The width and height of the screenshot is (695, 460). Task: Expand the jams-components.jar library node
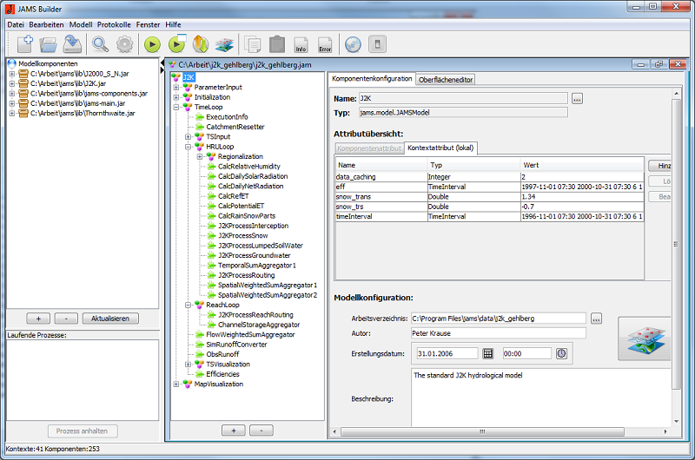(12, 93)
